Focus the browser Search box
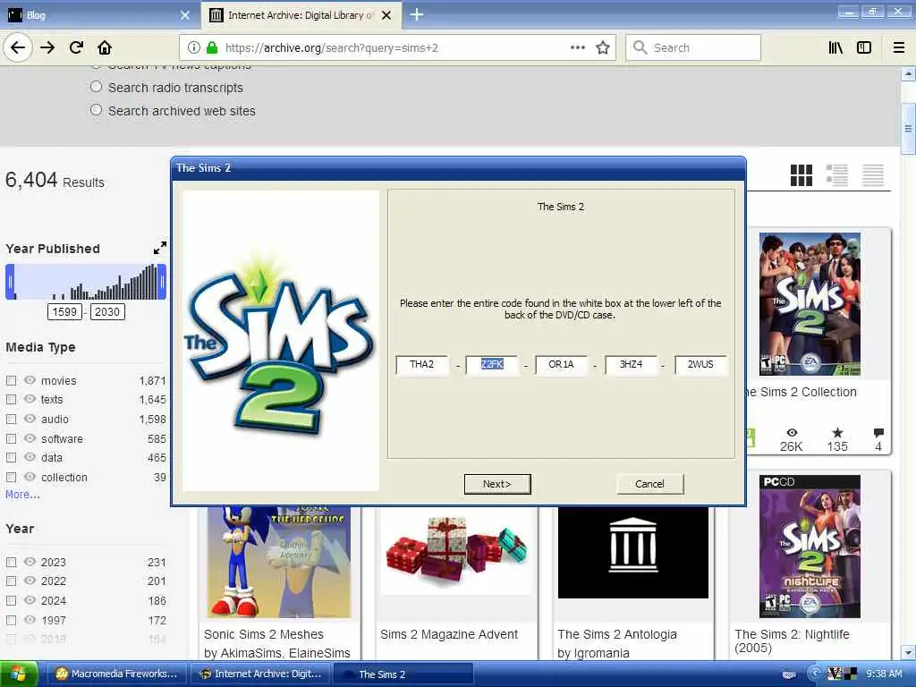The height and width of the screenshot is (687, 916). tap(693, 47)
